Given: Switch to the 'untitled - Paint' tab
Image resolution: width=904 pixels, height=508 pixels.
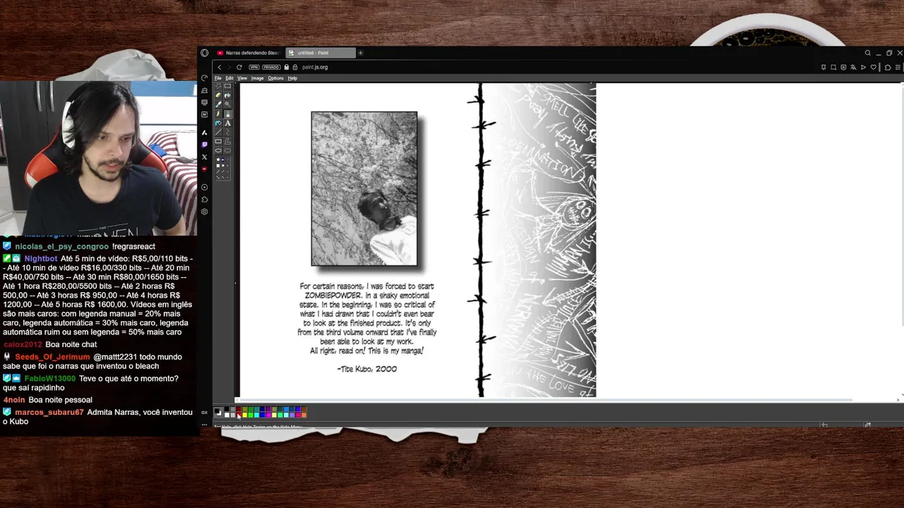Looking at the screenshot, I should point(320,53).
